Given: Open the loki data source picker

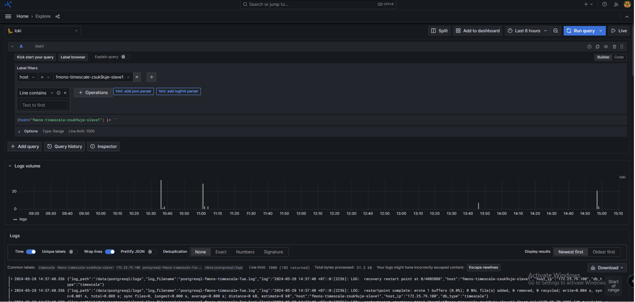Looking at the screenshot, I should (43, 31).
